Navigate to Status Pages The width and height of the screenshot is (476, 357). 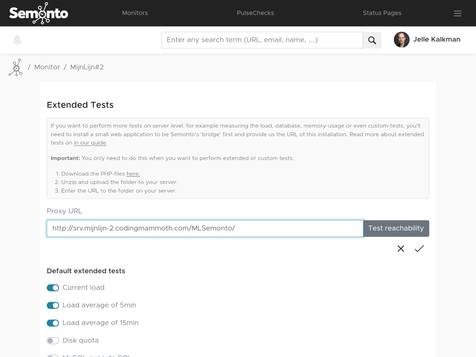pos(382,13)
